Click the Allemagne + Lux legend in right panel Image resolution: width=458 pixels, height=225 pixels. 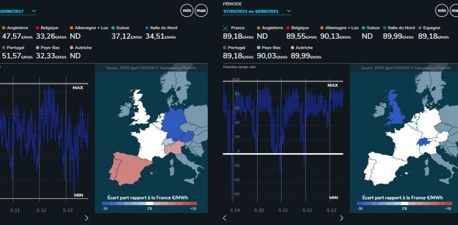tap(339, 28)
